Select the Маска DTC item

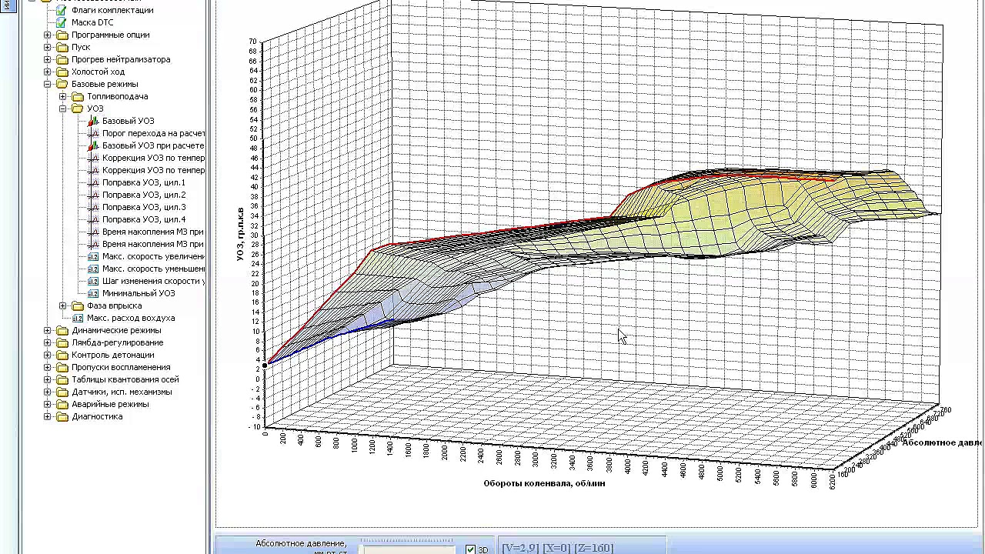[92, 22]
